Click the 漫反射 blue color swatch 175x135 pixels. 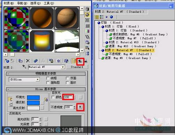pos(33,103)
